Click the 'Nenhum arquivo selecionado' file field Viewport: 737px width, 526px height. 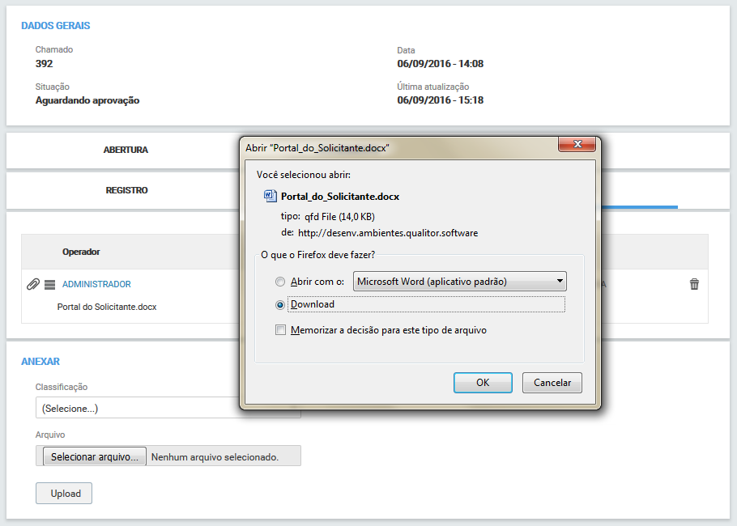(x=215, y=456)
